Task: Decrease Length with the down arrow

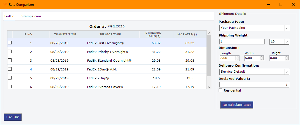Action: 237,59
